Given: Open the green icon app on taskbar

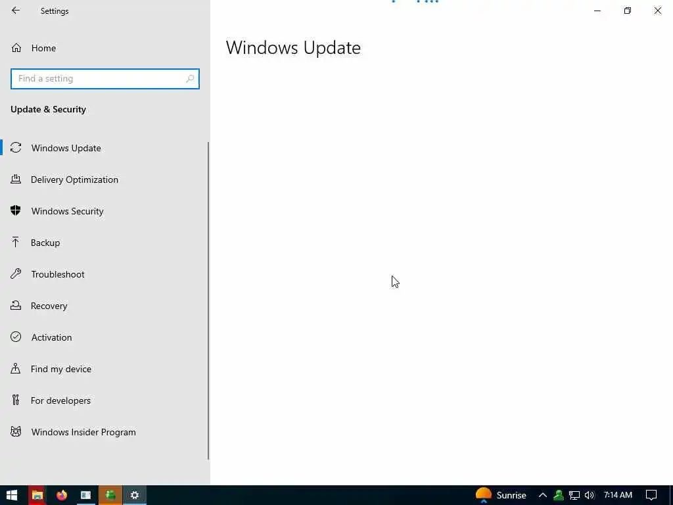Looking at the screenshot, I should [x=110, y=495].
